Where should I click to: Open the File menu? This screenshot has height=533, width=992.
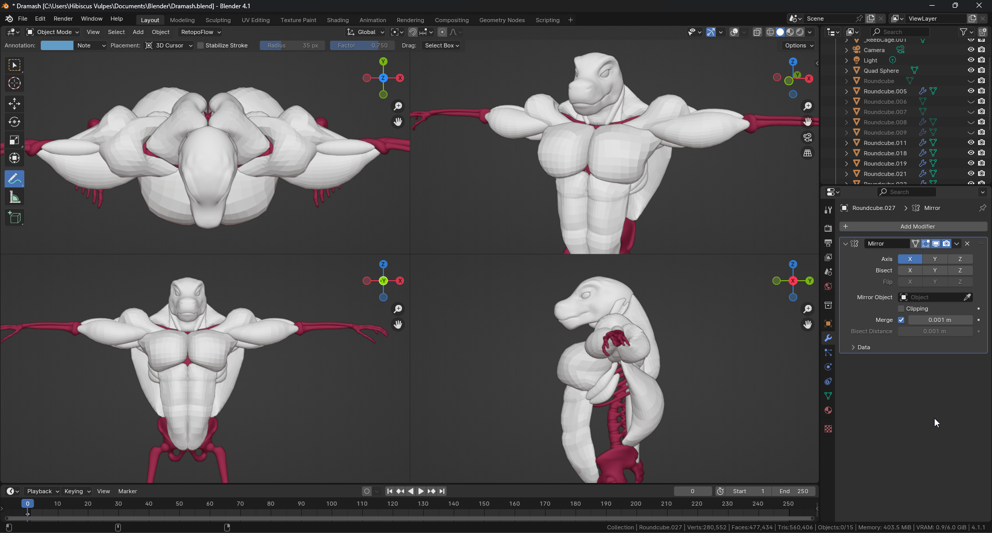(23, 19)
